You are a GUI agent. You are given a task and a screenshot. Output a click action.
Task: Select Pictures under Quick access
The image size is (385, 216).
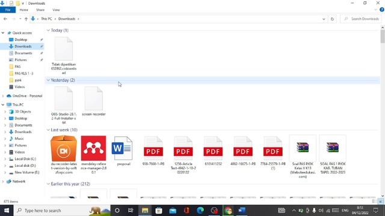(x=20, y=60)
